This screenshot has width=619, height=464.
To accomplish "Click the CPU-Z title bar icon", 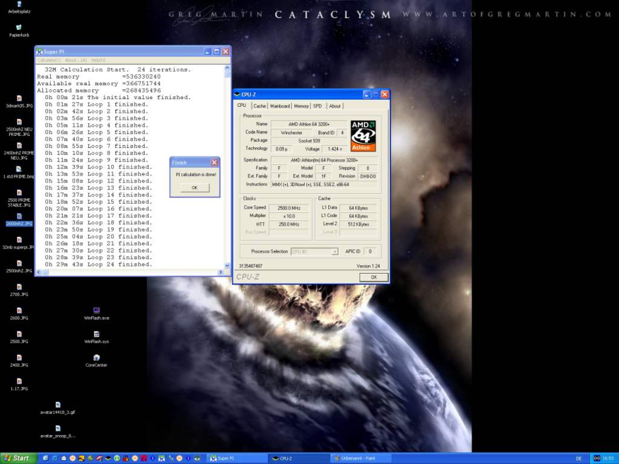I will pos(237,94).
